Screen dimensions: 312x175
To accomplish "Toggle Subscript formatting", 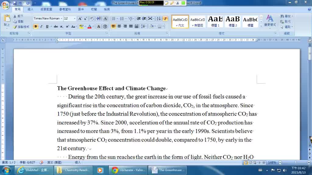I will pos(62,26).
